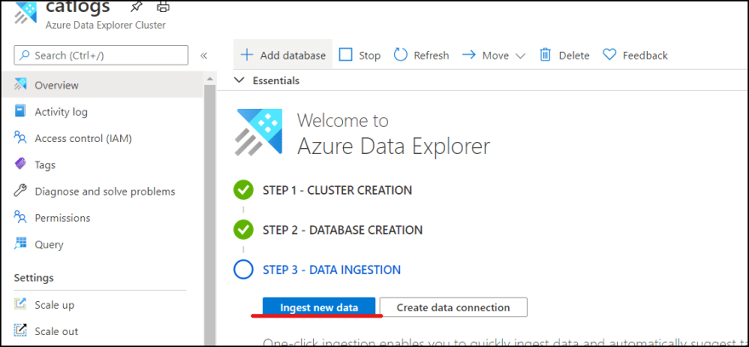This screenshot has width=749, height=347.
Task: Click the Add database plus icon
Action: coord(246,55)
